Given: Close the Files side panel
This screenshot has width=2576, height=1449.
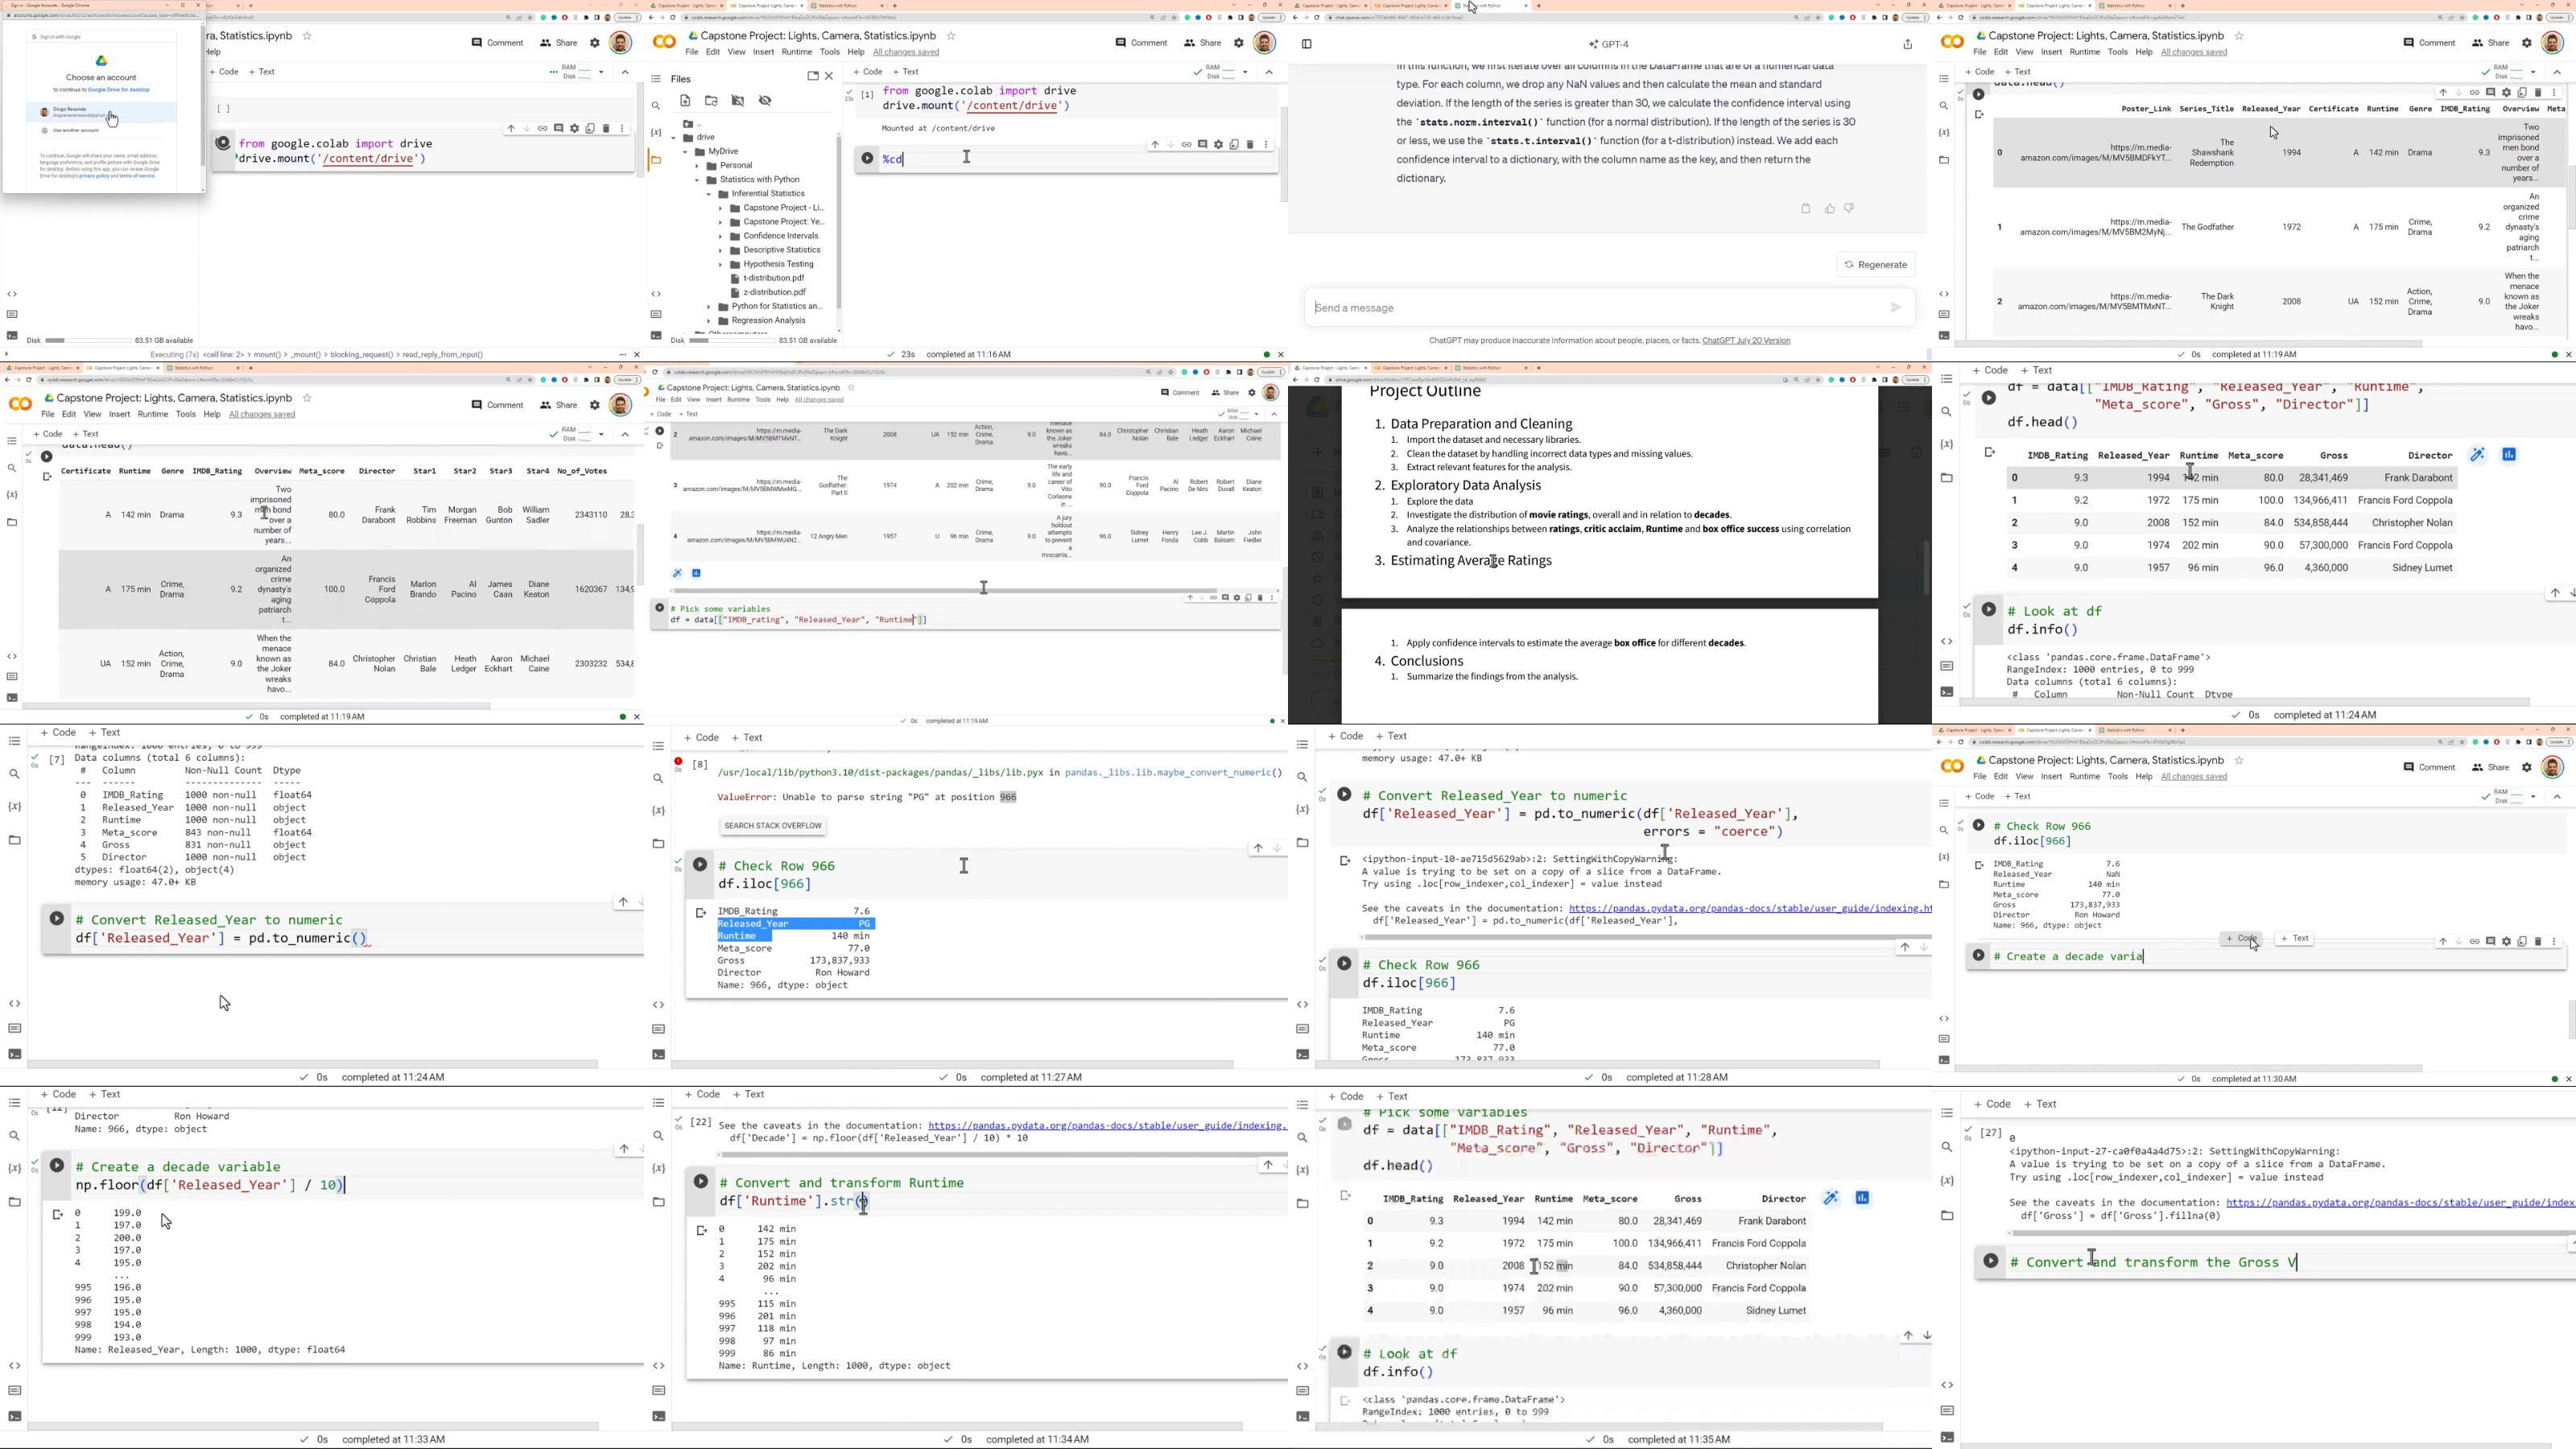Looking at the screenshot, I should 829,77.
